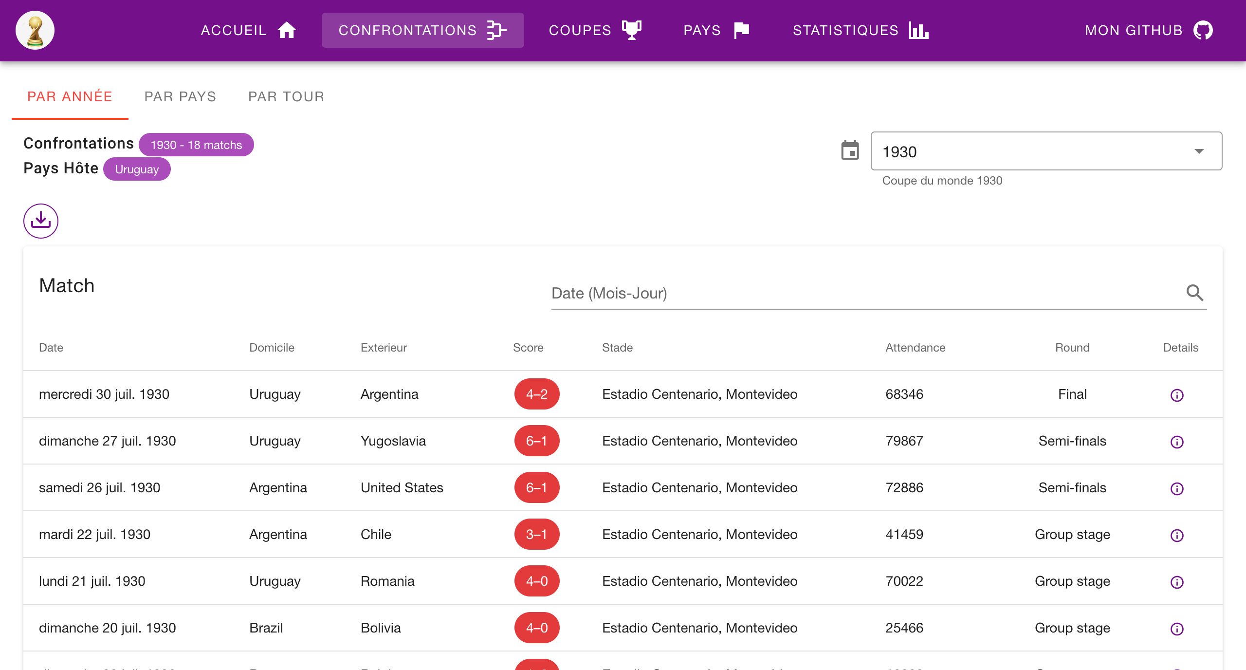The height and width of the screenshot is (670, 1246).
Task: Click the calendar icon beside year selector
Action: pyautogui.click(x=850, y=150)
